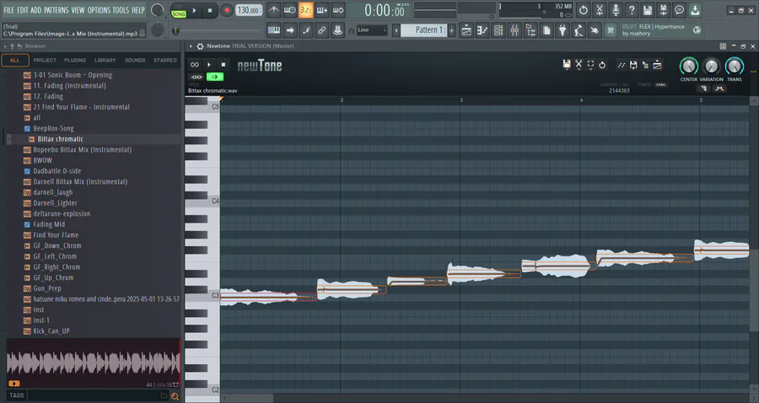
Task: Open the help question mark icon
Action: pos(631,9)
